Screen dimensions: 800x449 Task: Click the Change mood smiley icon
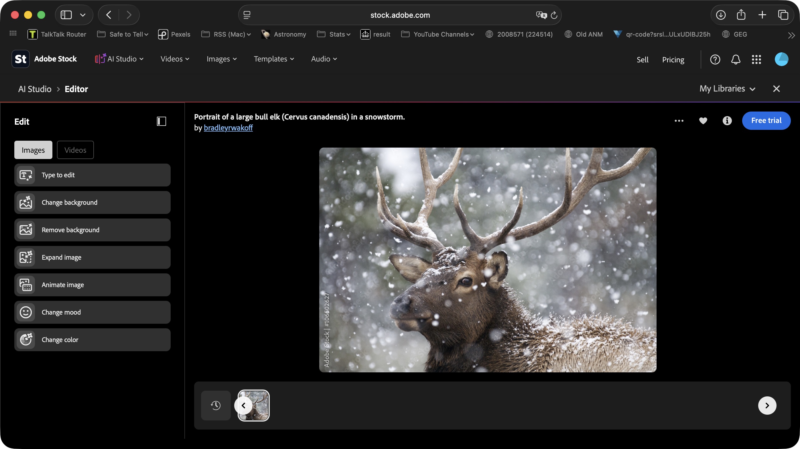26,312
